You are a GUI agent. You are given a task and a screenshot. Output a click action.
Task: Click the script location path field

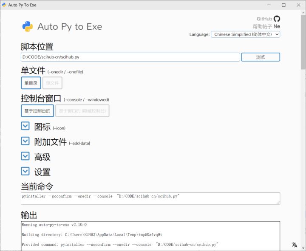click(x=130, y=57)
